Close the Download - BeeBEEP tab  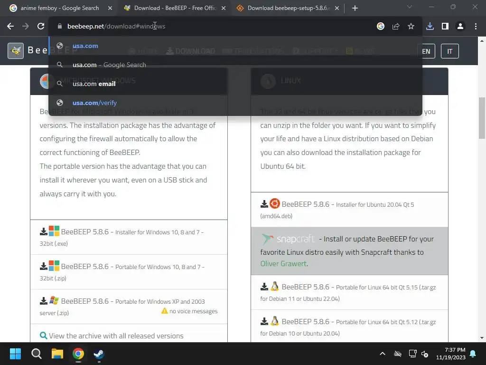[x=224, y=8]
